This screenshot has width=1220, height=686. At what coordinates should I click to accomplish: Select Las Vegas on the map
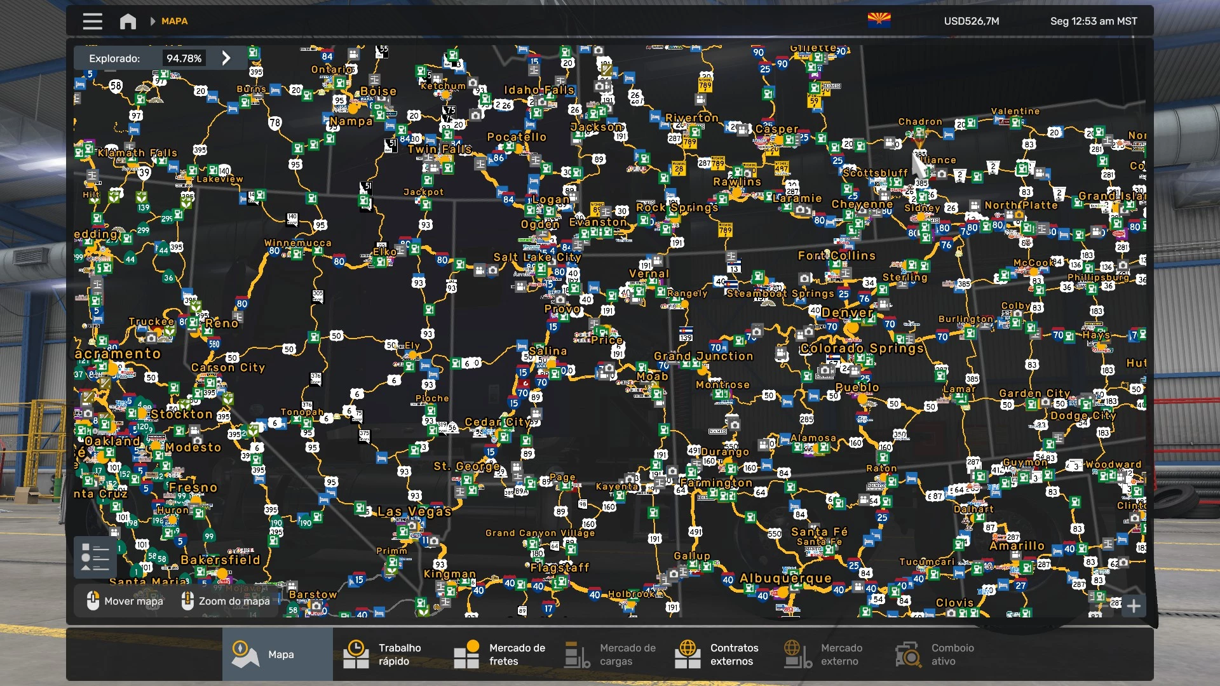pos(414,511)
